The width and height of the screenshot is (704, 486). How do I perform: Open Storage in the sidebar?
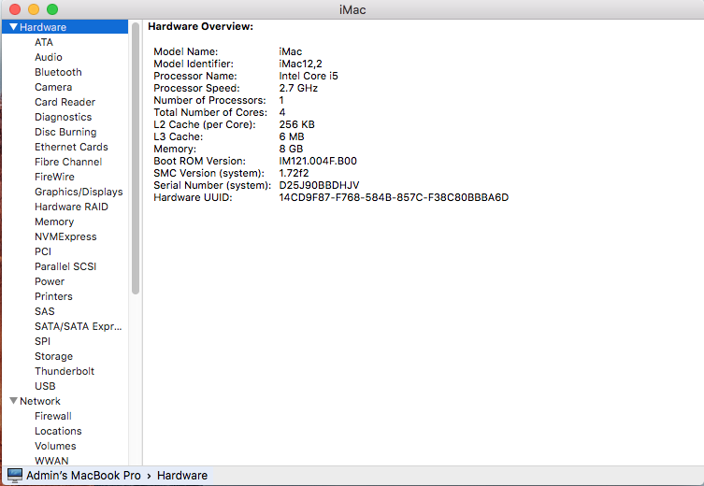[x=54, y=356]
